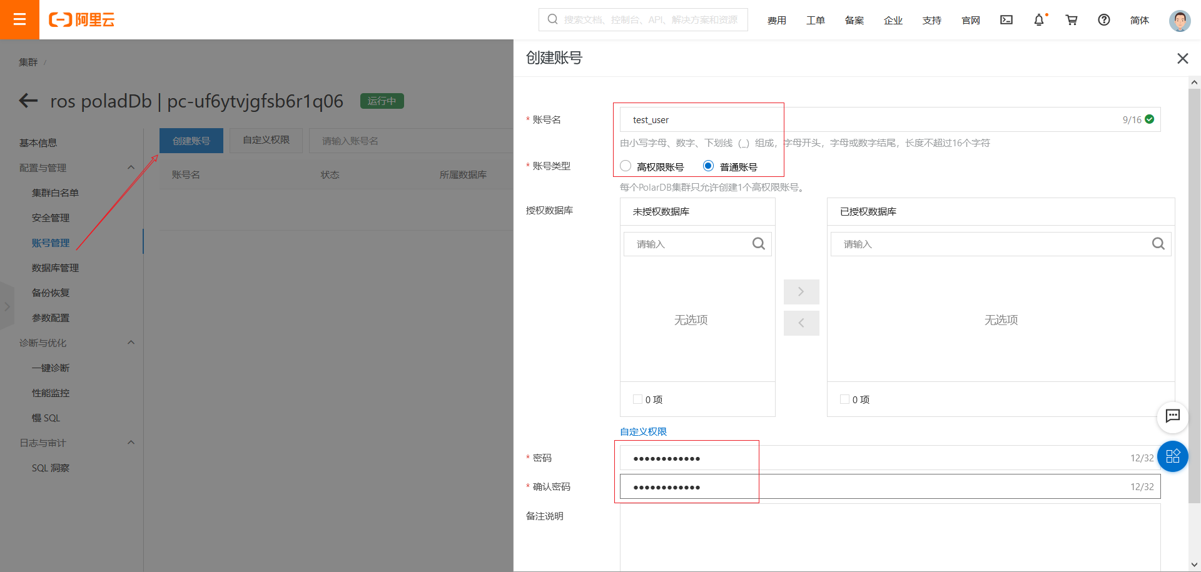
Task: Open 安全管理 in the sidebar
Action: [x=51, y=218]
